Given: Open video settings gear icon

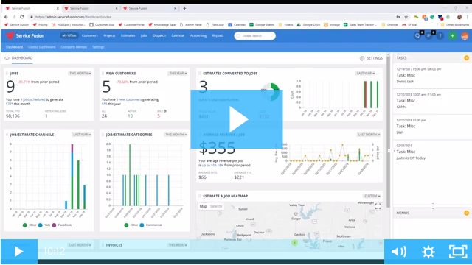Looking at the screenshot, I should pos(428,252).
